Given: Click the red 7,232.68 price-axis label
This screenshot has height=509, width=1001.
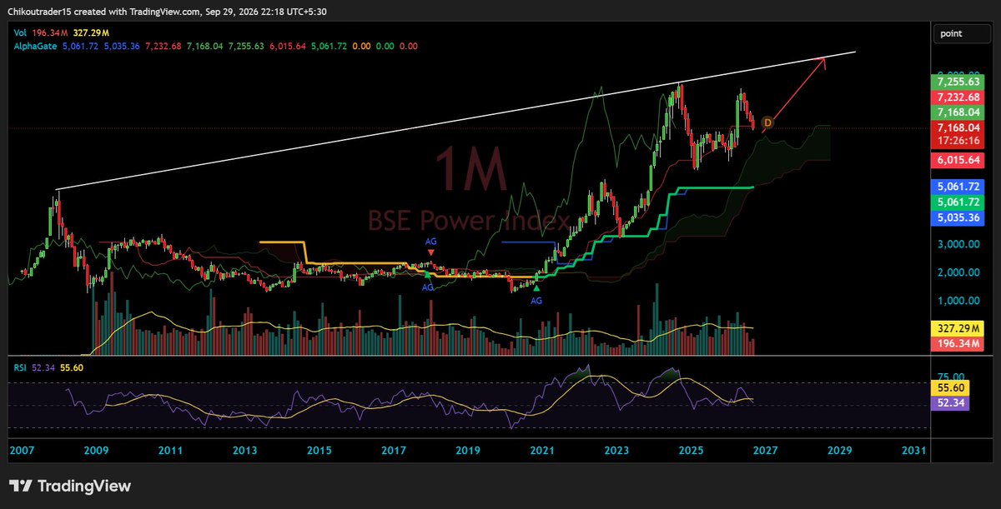Looking at the screenshot, I should [x=957, y=97].
